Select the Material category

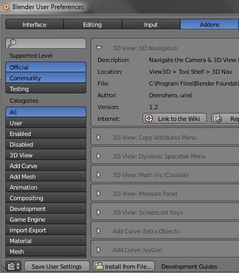(x=46, y=241)
